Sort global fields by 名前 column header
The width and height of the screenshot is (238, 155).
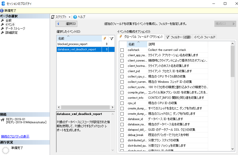137,44
